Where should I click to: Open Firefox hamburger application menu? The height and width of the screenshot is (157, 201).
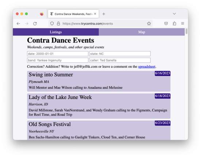click(x=182, y=23)
